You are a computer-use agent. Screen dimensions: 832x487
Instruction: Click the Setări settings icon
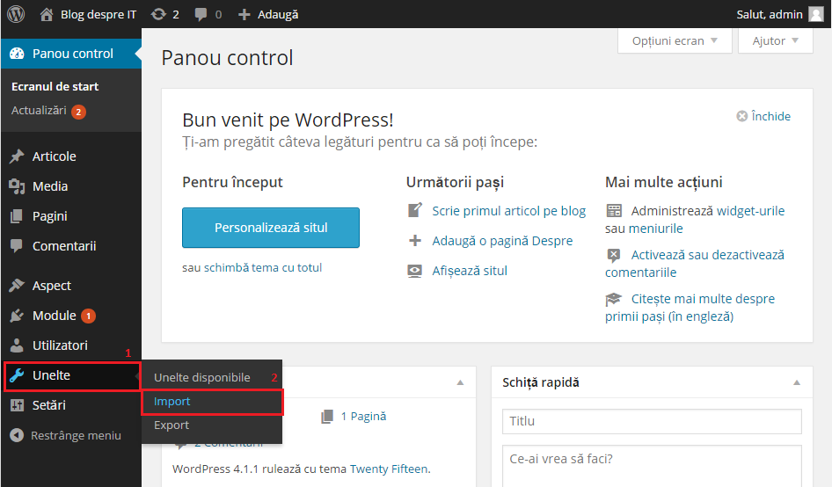[17, 405]
